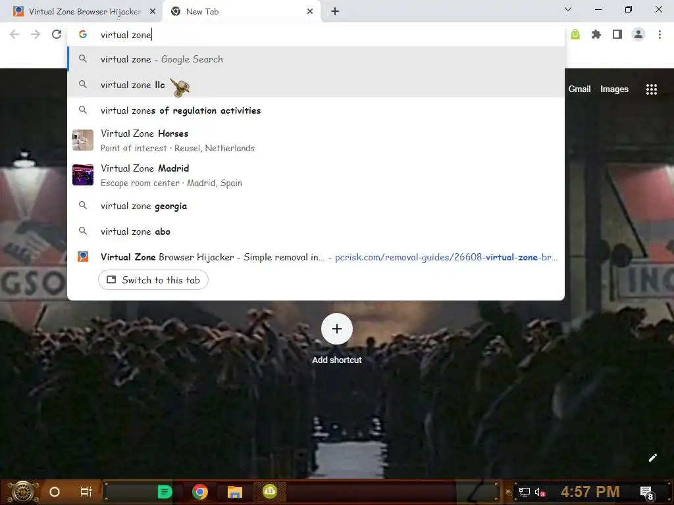Open the Google apps grid icon
This screenshot has width=674, height=505.
click(x=651, y=89)
